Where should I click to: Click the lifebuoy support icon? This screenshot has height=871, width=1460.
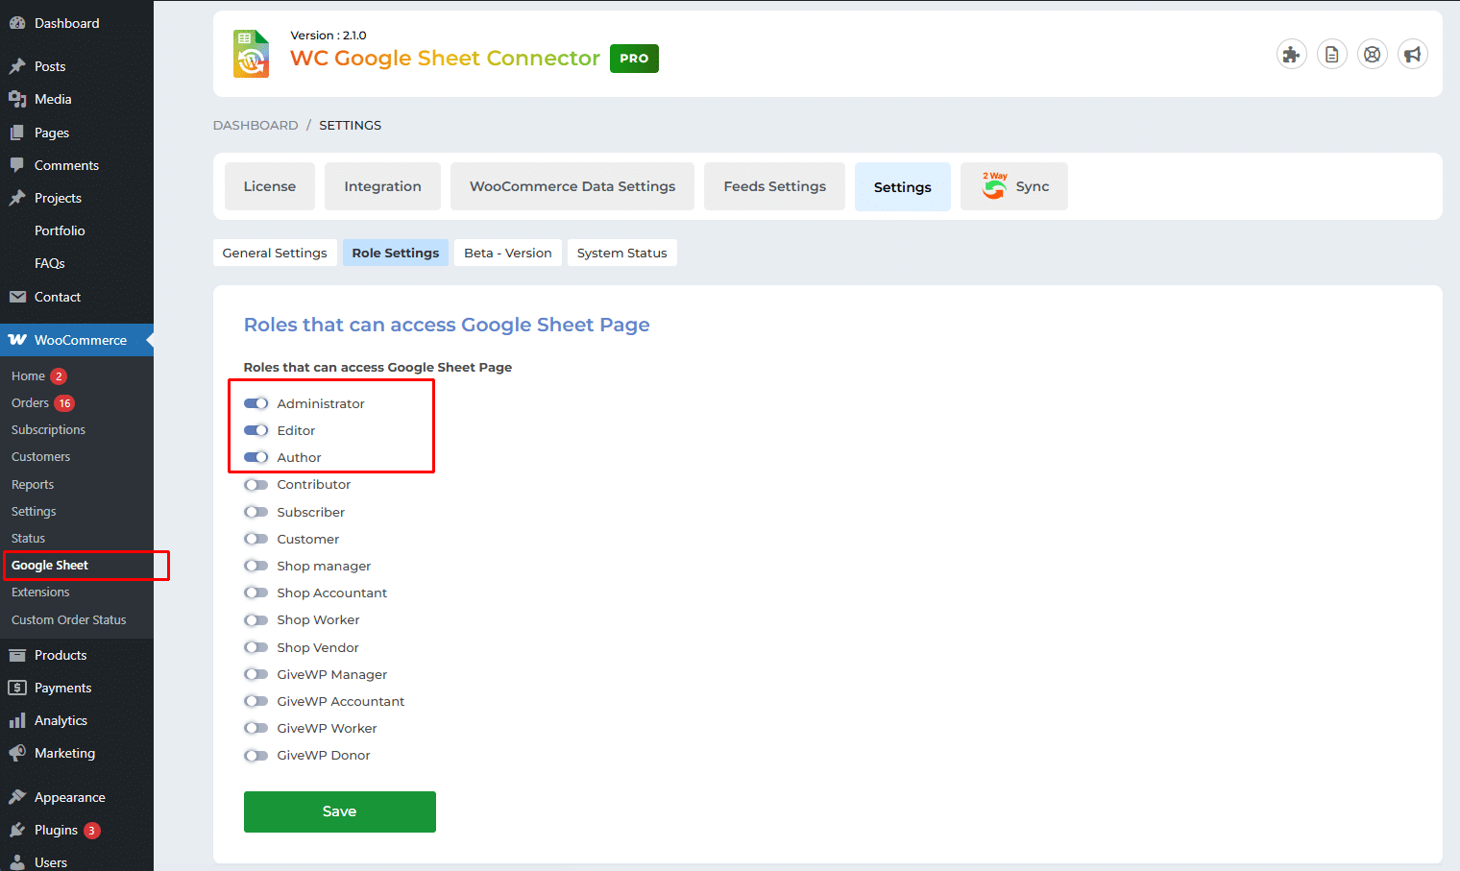point(1372,55)
